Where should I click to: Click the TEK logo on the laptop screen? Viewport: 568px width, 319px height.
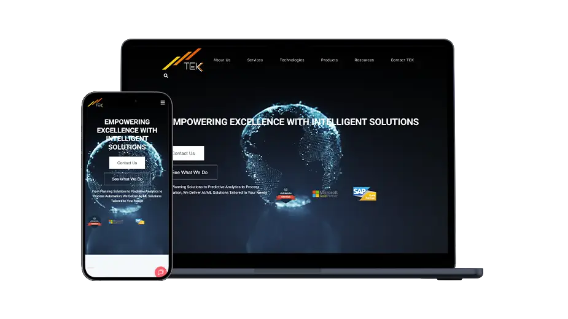[x=182, y=60]
